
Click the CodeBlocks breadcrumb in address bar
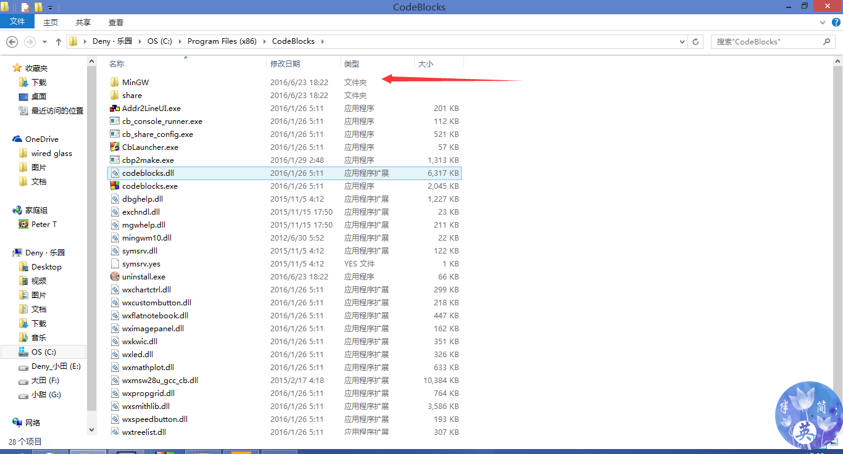pos(293,41)
